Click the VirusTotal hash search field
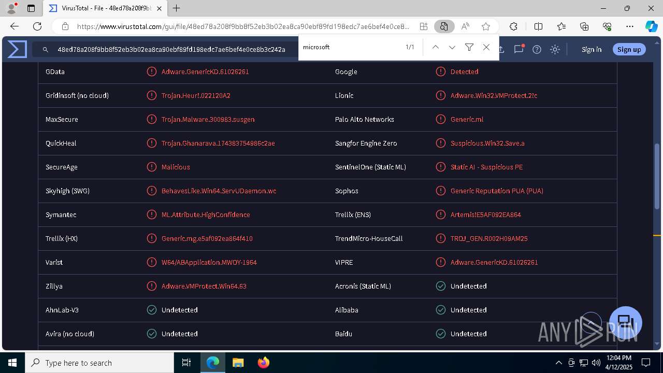The height and width of the screenshot is (373, 663). point(171,49)
